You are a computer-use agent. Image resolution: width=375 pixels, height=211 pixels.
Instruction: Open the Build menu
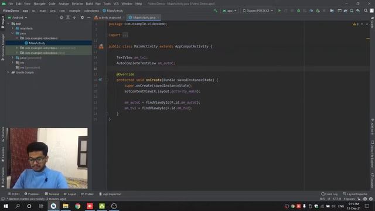click(89, 4)
